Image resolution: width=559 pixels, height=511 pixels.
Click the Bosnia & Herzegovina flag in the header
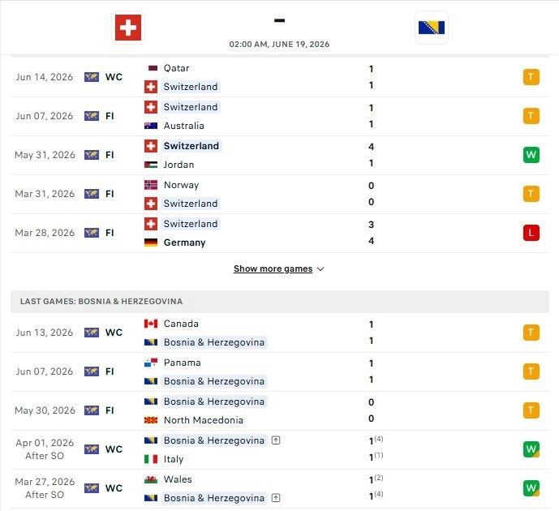(x=432, y=28)
